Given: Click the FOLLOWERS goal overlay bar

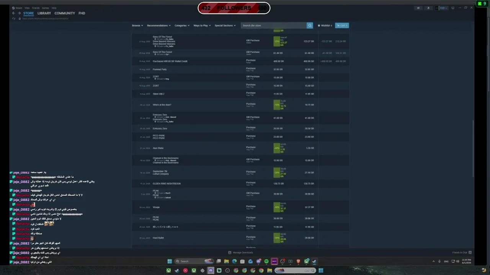Looking at the screenshot, I should tap(234, 8).
